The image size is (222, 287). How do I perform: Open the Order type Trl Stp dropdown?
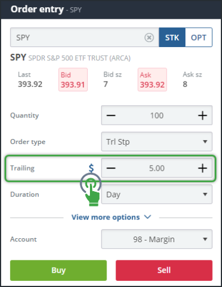click(157, 142)
